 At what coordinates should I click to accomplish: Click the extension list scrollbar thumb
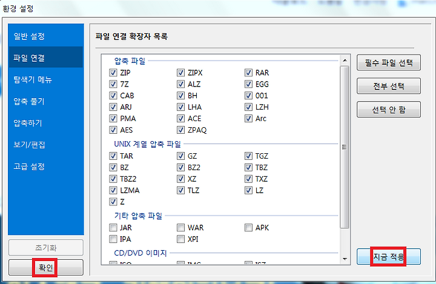[345, 147]
